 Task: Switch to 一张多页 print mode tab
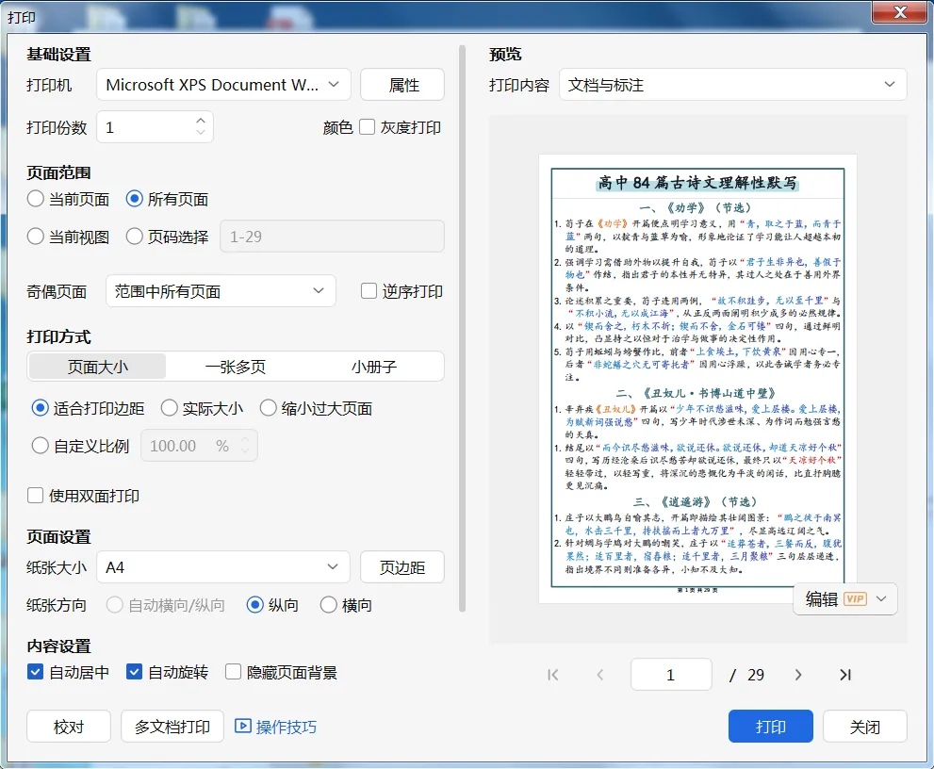(x=236, y=367)
